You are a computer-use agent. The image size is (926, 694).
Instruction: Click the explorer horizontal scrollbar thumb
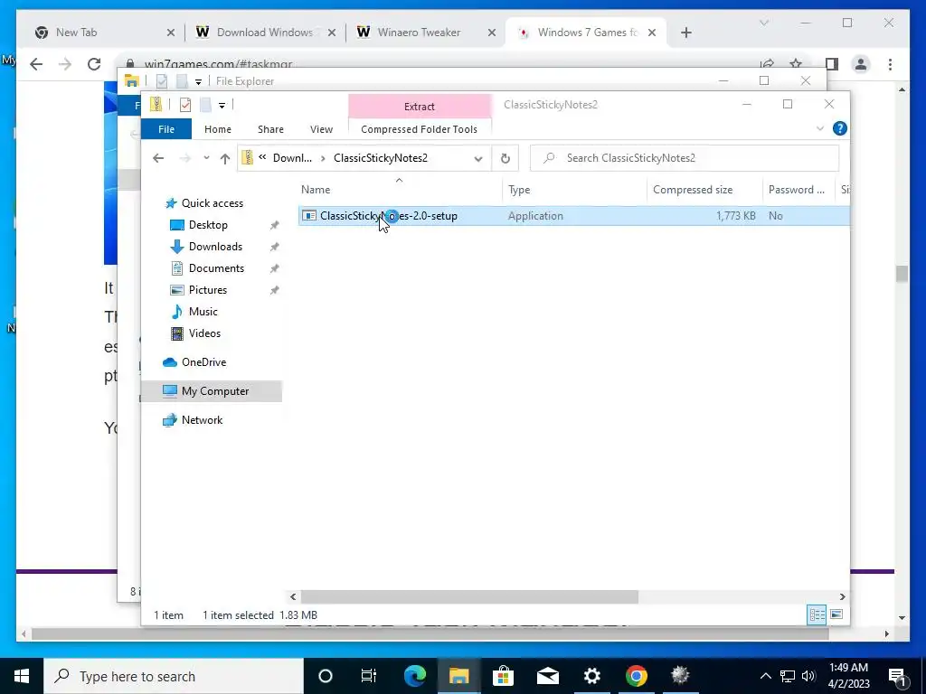[469, 596]
